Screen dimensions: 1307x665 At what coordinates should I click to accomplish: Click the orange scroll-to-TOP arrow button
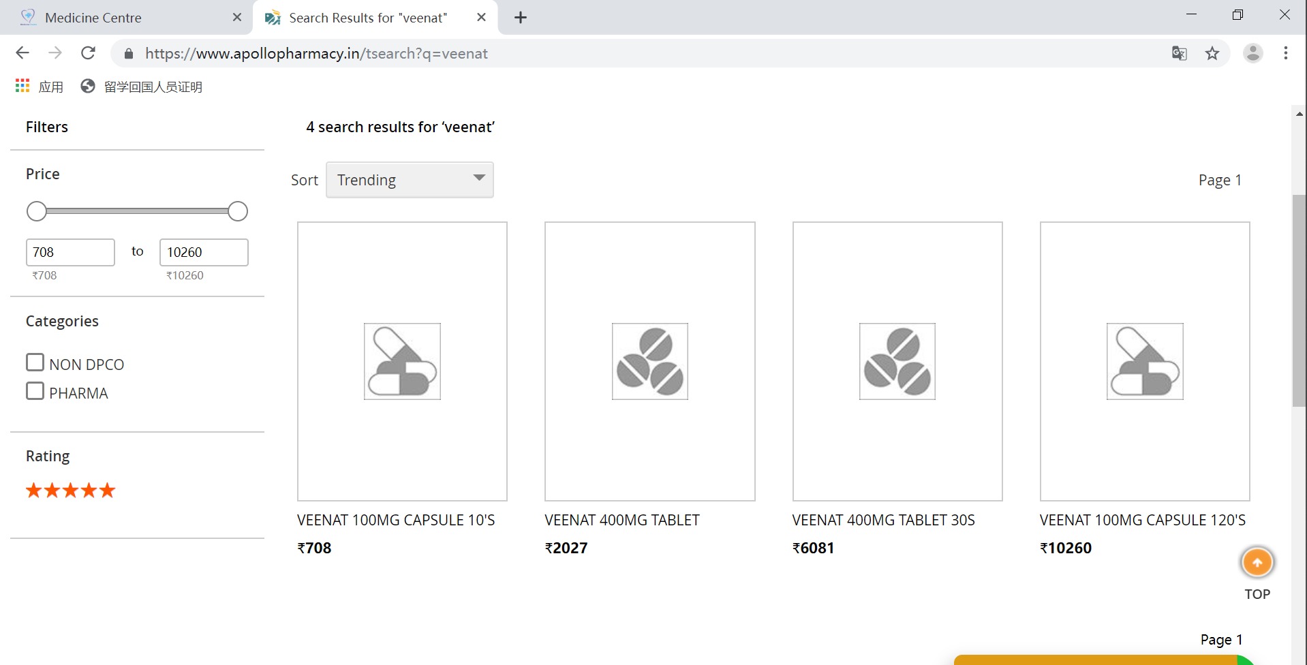coord(1257,563)
